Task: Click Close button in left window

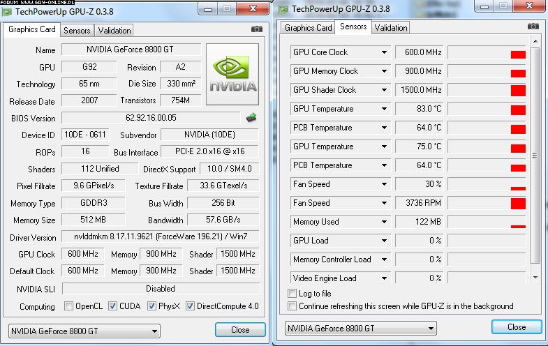Action: tap(240, 330)
